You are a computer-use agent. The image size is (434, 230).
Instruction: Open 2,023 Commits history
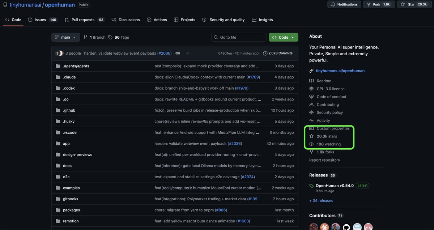click(x=278, y=53)
